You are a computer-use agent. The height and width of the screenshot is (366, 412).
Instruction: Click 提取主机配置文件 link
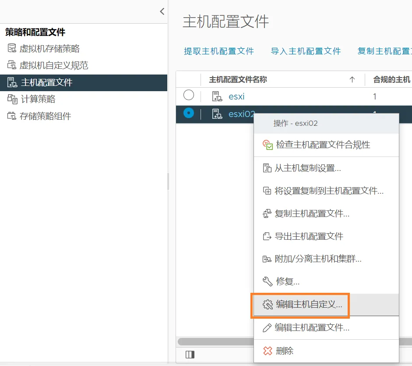(219, 51)
